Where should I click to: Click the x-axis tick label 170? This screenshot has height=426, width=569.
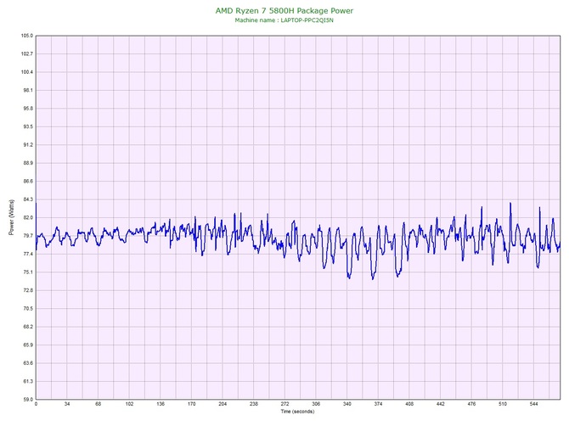click(x=192, y=404)
